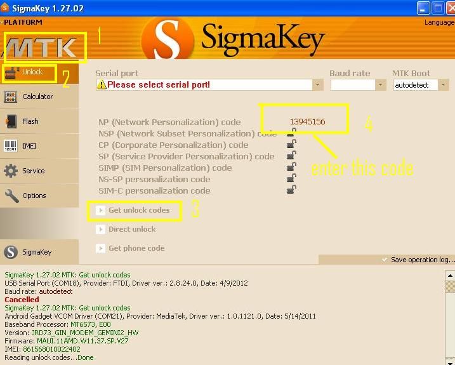Open the Flash phone icon
Image resolution: width=455 pixels, height=365 pixels.
[x=11, y=121]
